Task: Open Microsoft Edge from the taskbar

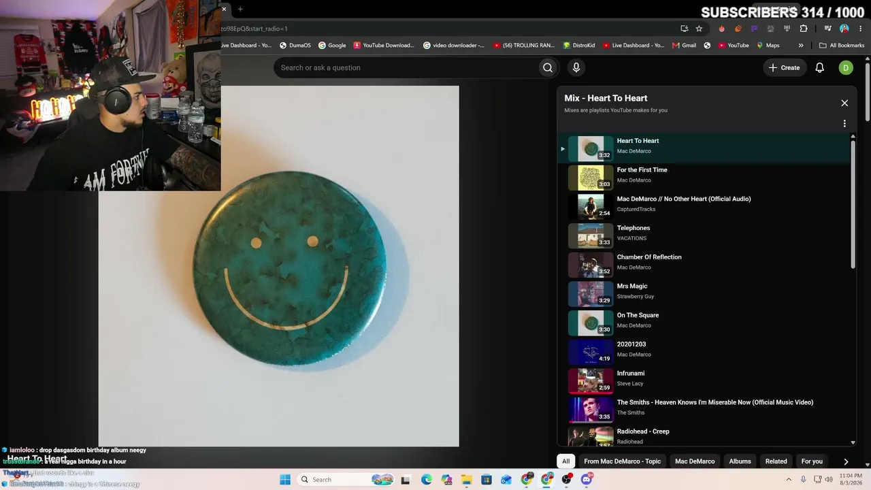Action: pos(426,480)
